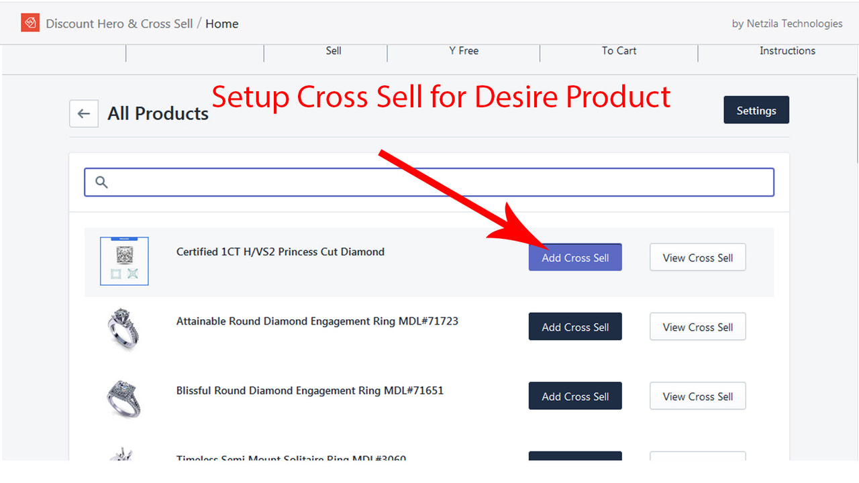Add Cross Sell to Attainable Round Diamond ring
Image resolution: width=859 pixels, height=483 pixels.
click(x=575, y=327)
